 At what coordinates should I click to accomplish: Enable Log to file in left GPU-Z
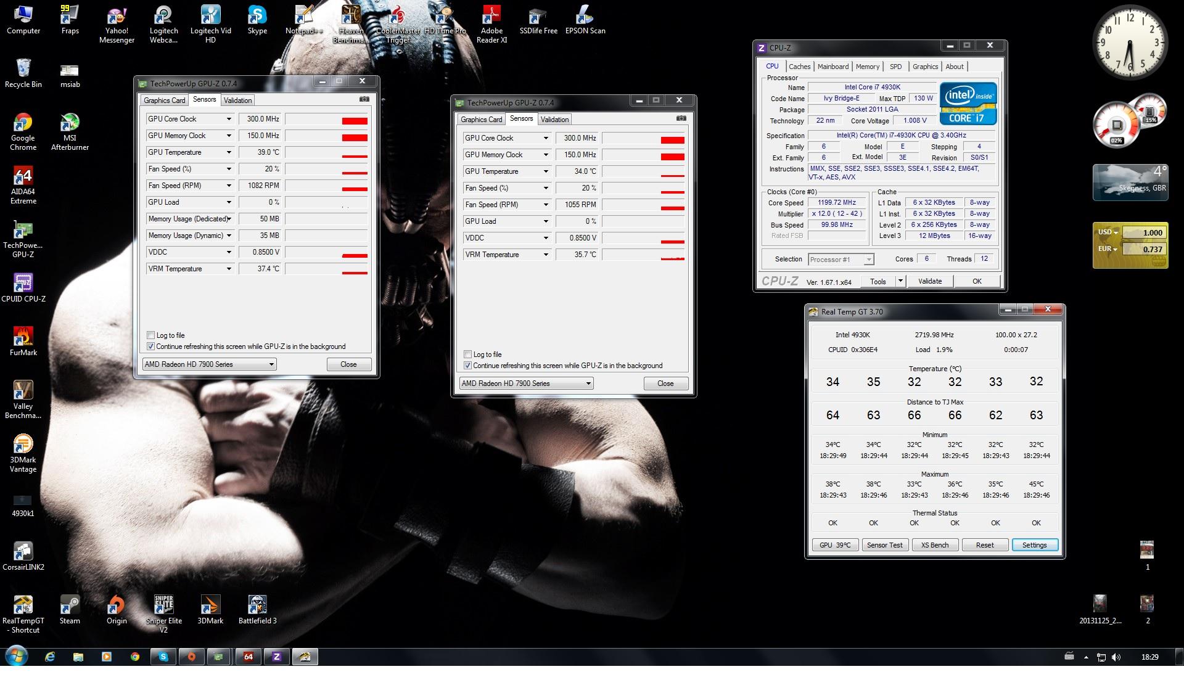[150, 335]
